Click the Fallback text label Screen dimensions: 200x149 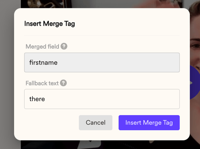coord(42,83)
